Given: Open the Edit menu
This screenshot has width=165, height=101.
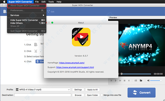Looking at the screenshot, I should pos(43,2).
